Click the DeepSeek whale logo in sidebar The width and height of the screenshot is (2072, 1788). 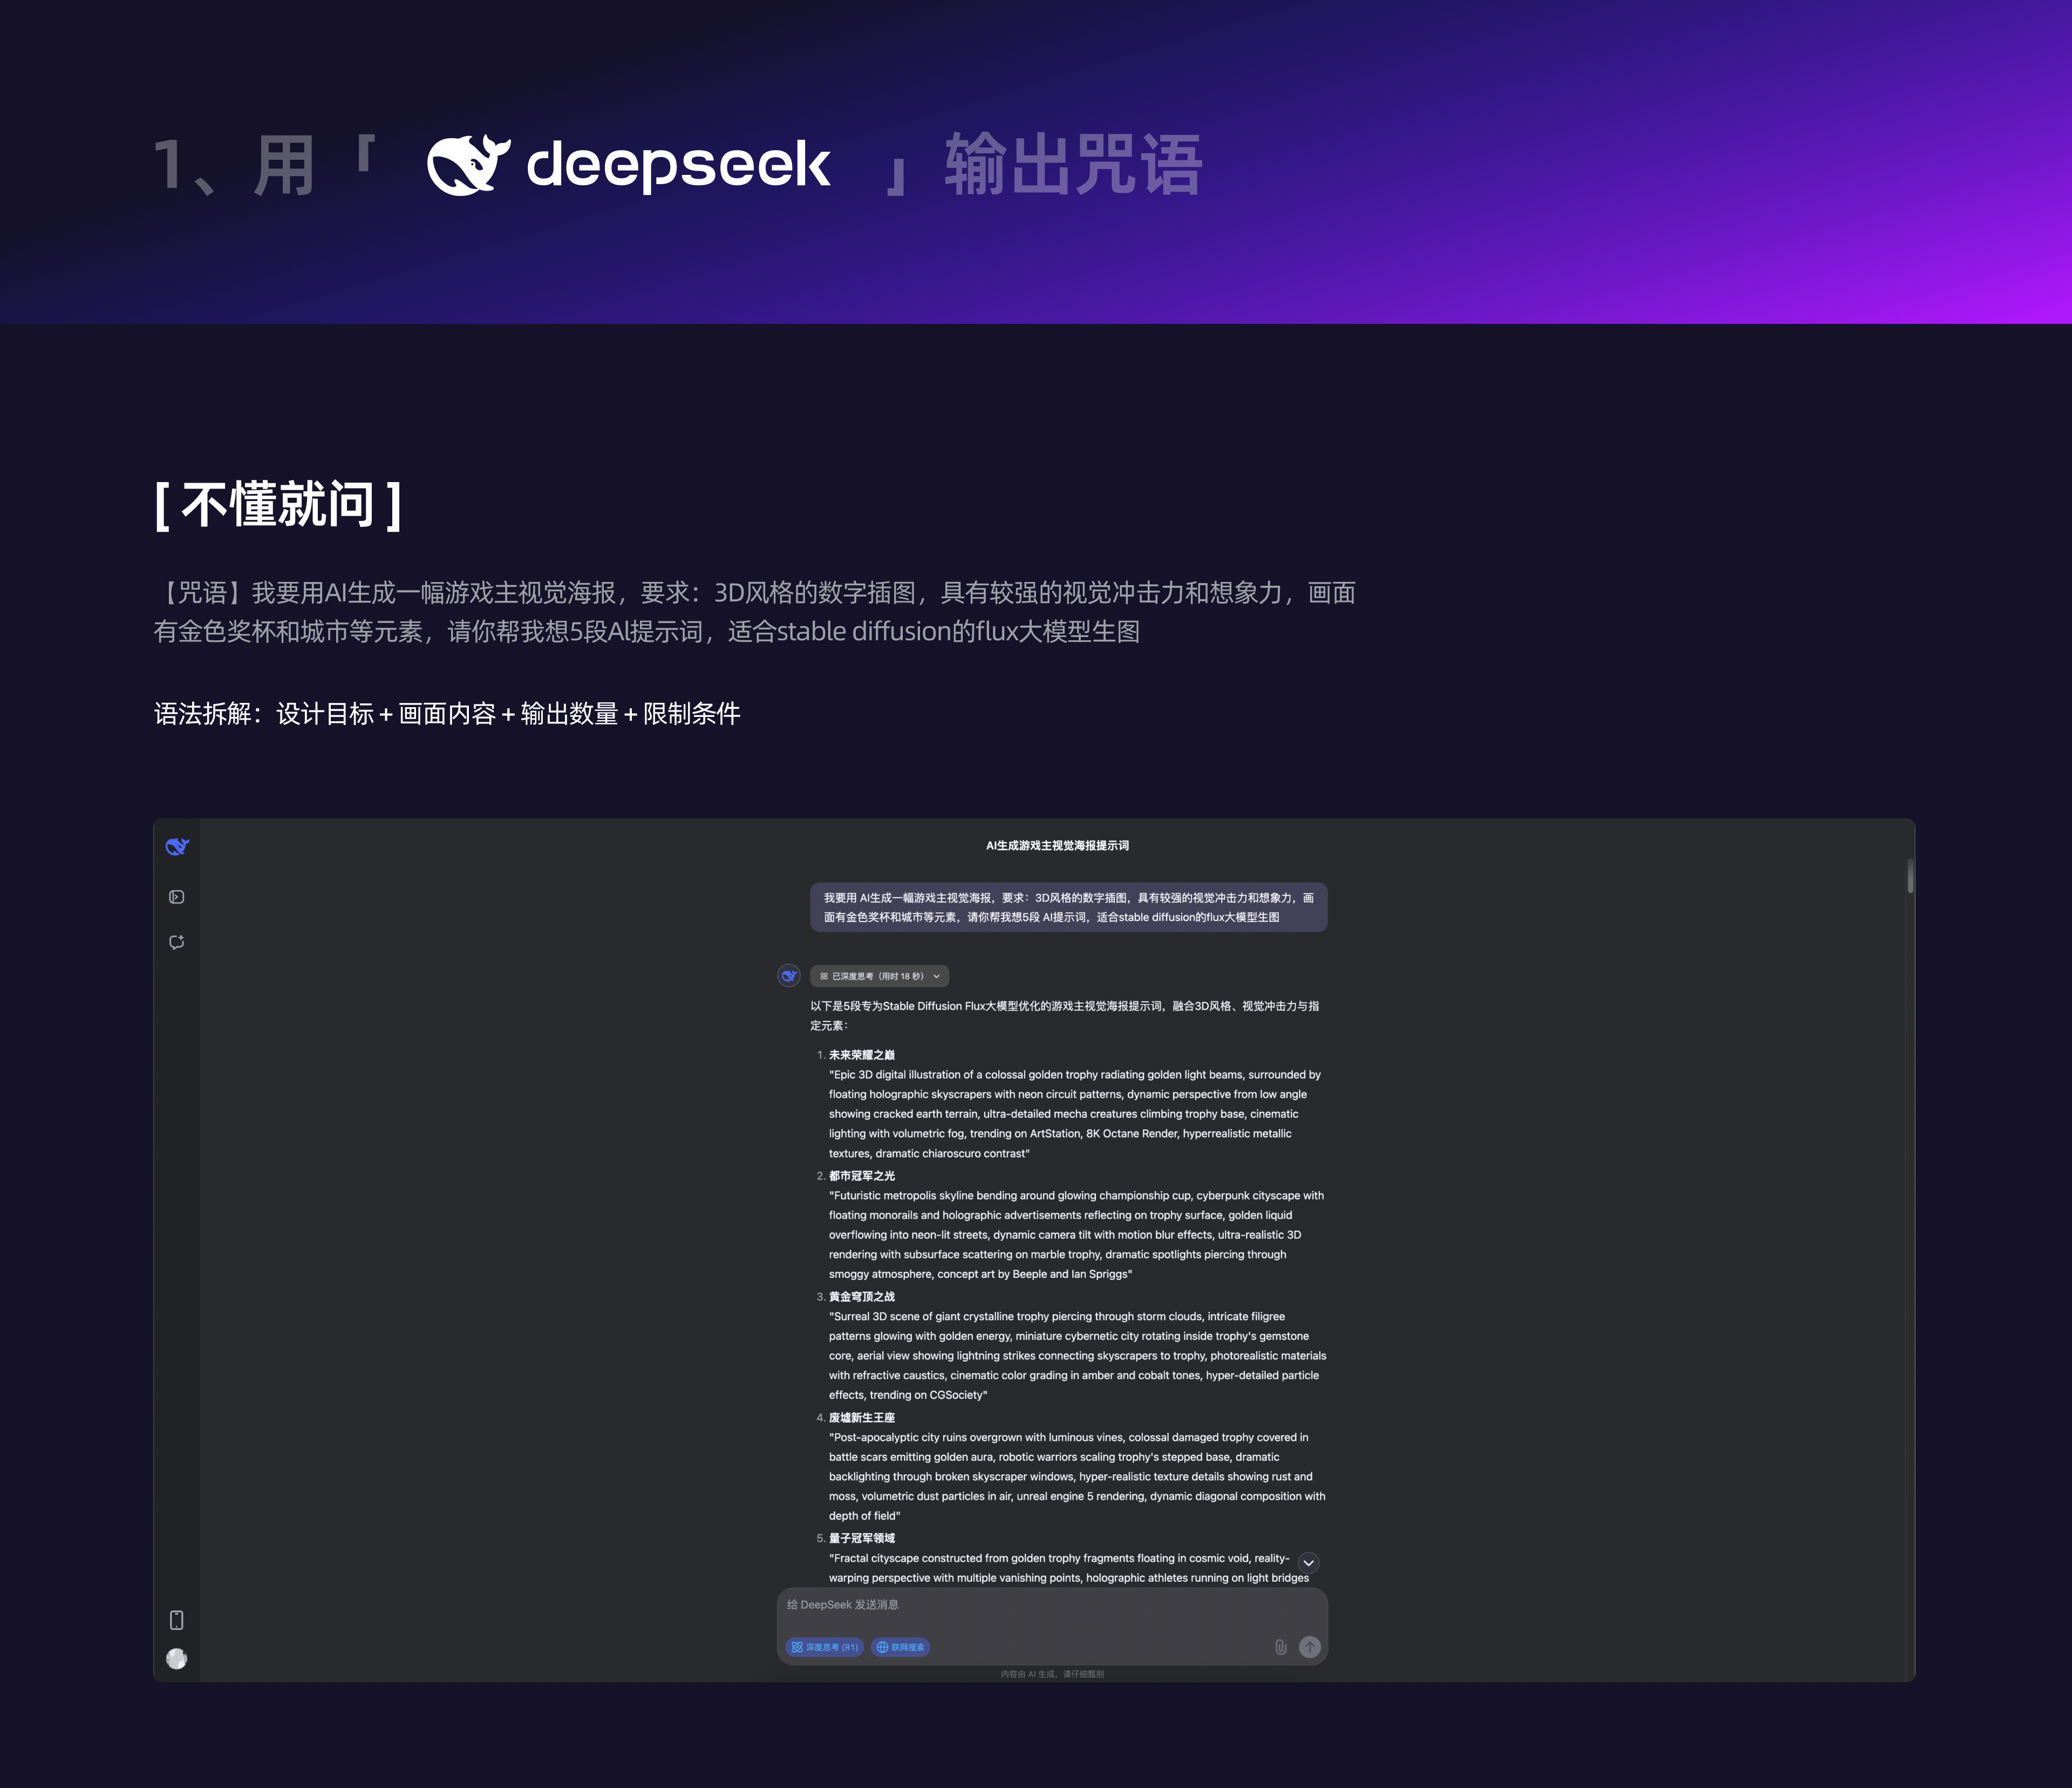(177, 846)
